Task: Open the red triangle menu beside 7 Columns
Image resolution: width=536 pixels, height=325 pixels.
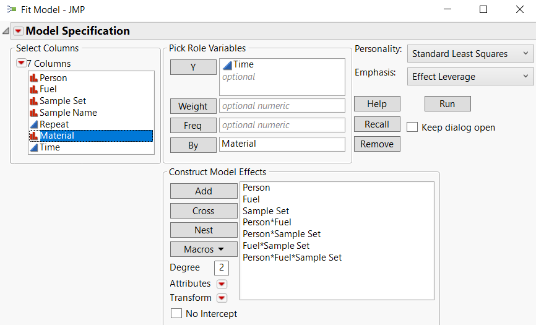Action: pos(21,63)
